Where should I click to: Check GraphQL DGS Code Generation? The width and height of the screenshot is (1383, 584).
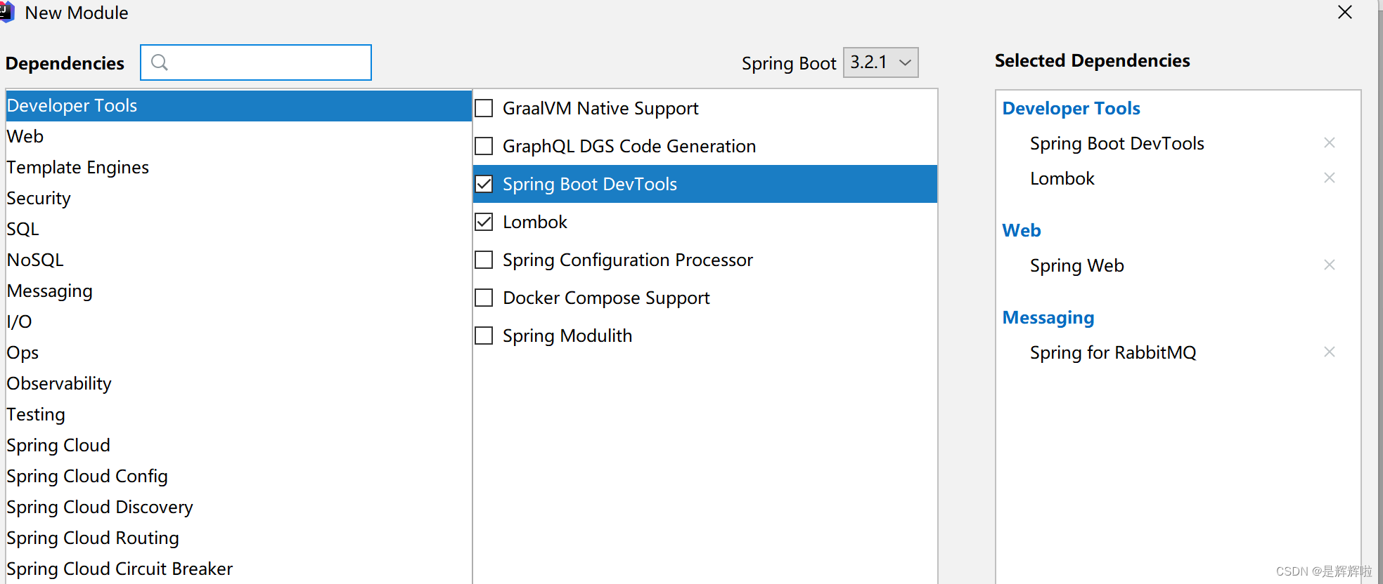(484, 146)
